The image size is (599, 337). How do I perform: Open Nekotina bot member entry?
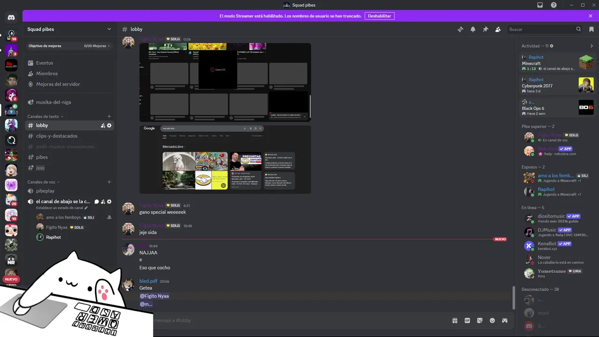[x=557, y=151]
